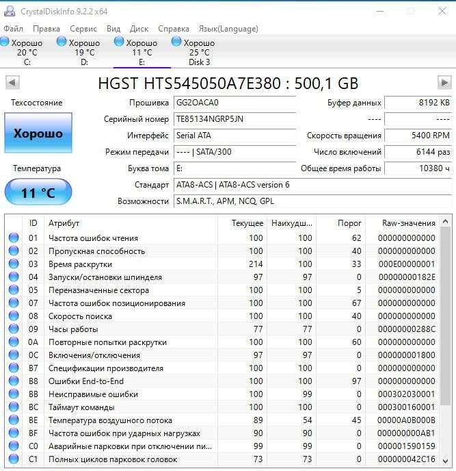Viewport: 456px width, 471px height.
Task: Click status icon of Переназначенные сектора row
Action: 14,290
